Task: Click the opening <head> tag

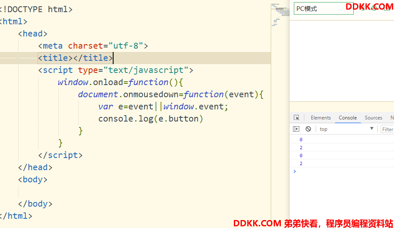Action: coord(33,34)
